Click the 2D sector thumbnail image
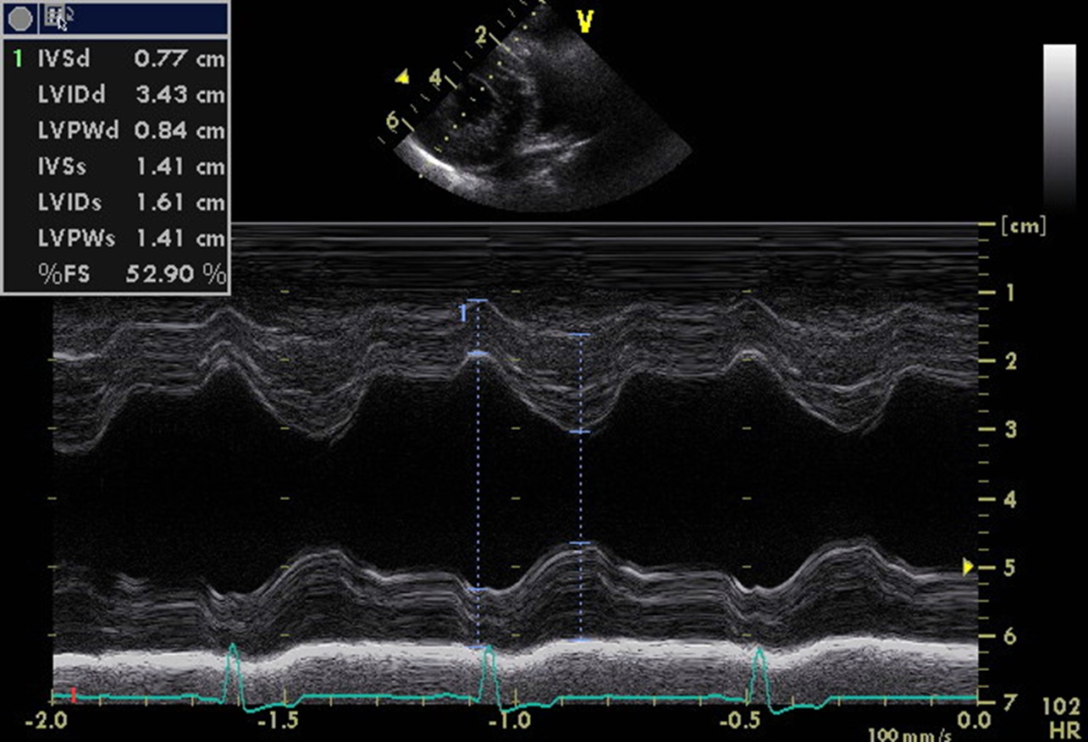The height and width of the screenshot is (742, 1088). [542, 110]
